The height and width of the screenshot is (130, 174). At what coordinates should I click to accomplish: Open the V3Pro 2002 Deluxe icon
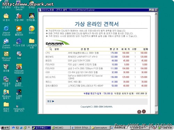click(x=19, y=5)
